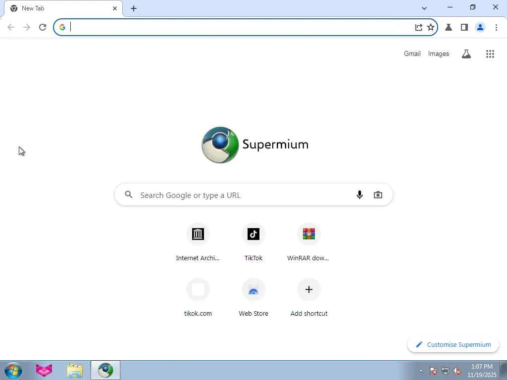Screen dimensions: 507x380
Task: Open the Action Center flag icon
Action: click(x=433, y=371)
